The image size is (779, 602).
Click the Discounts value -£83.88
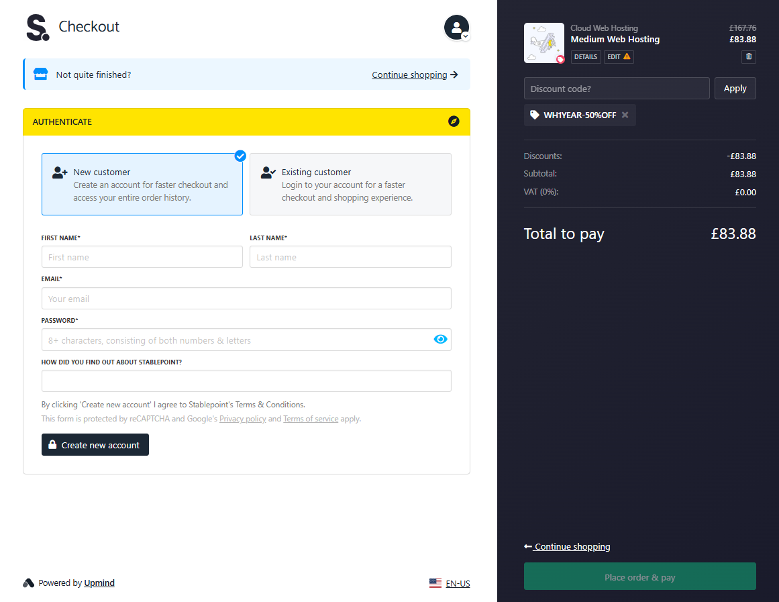[x=741, y=156]
